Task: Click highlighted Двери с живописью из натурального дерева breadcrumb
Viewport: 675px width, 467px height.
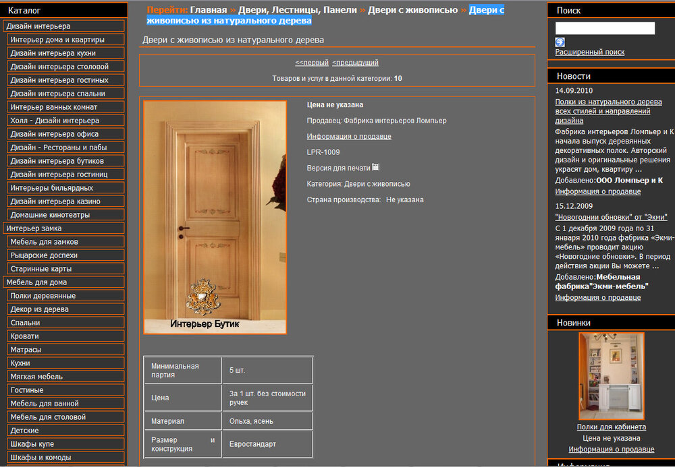Action: point(325,15)
